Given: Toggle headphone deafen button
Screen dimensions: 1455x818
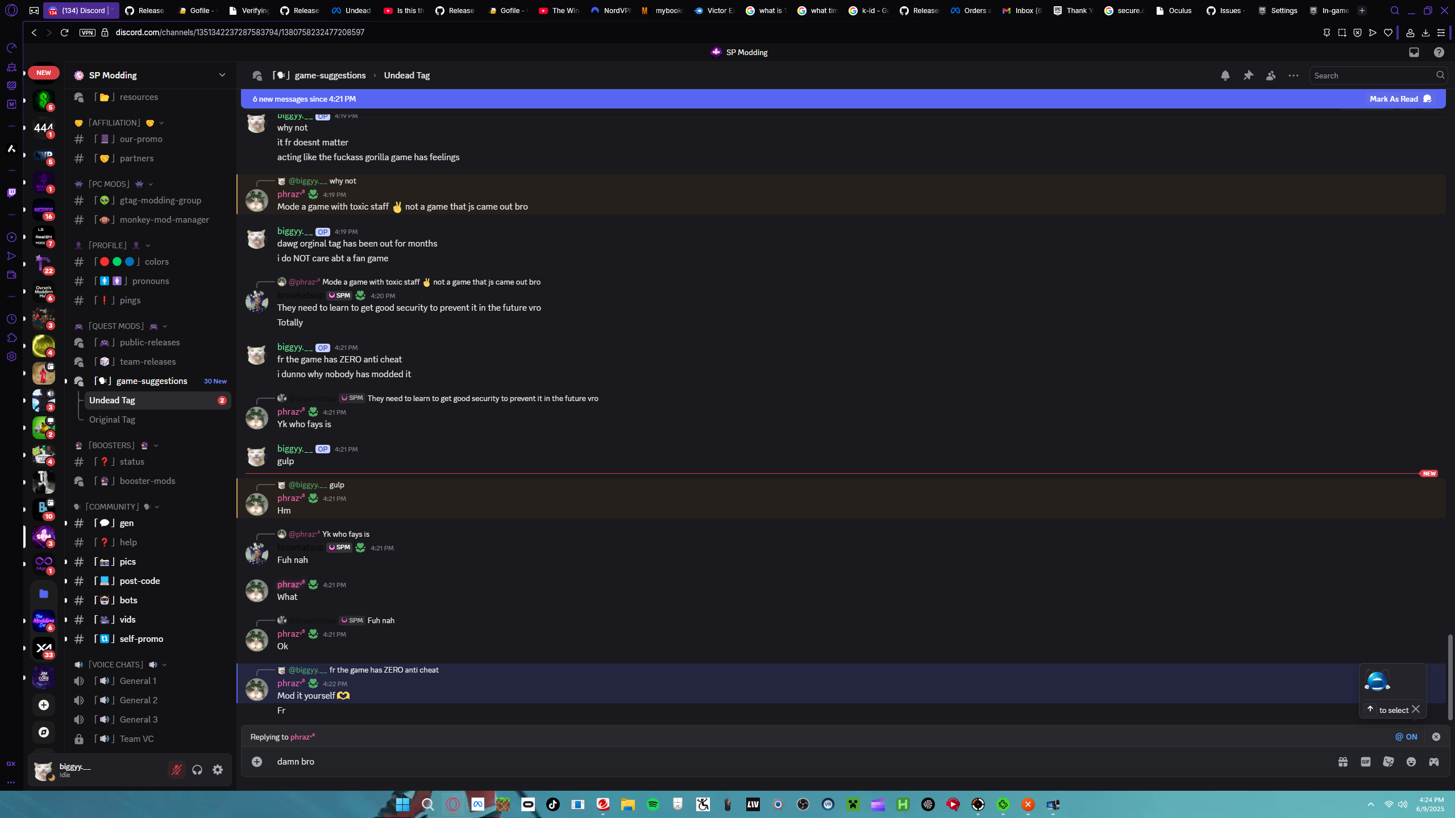Looking at the screenshot, I should [x=197, y=770].
